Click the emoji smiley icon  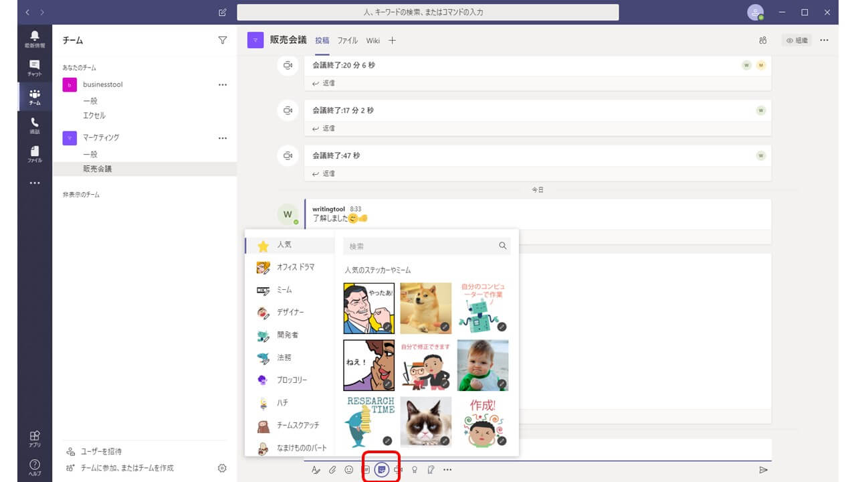(348, 470)
